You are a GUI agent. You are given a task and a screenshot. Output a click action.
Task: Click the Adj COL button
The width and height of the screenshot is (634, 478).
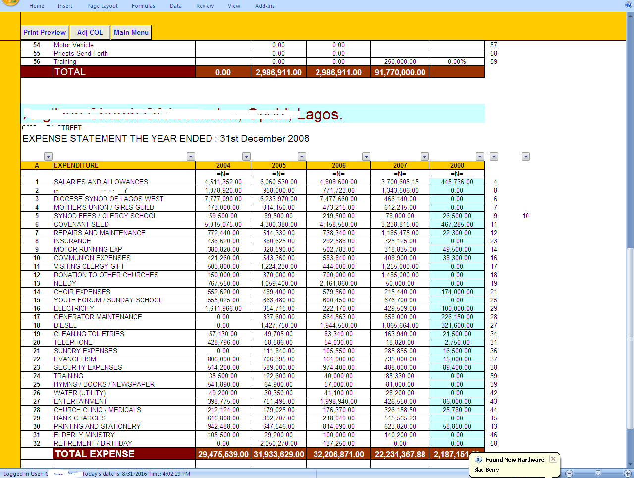tap(90, 32)
